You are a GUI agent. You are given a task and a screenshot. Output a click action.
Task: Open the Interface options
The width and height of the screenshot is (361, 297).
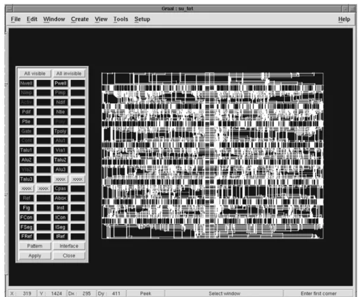coord(69,246)
